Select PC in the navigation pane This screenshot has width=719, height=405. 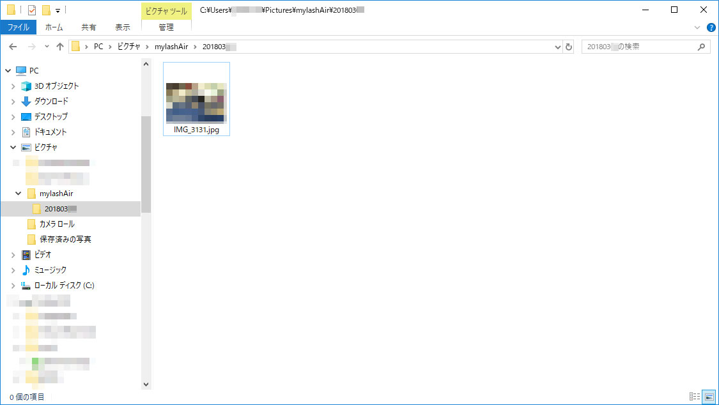[34, 70]
